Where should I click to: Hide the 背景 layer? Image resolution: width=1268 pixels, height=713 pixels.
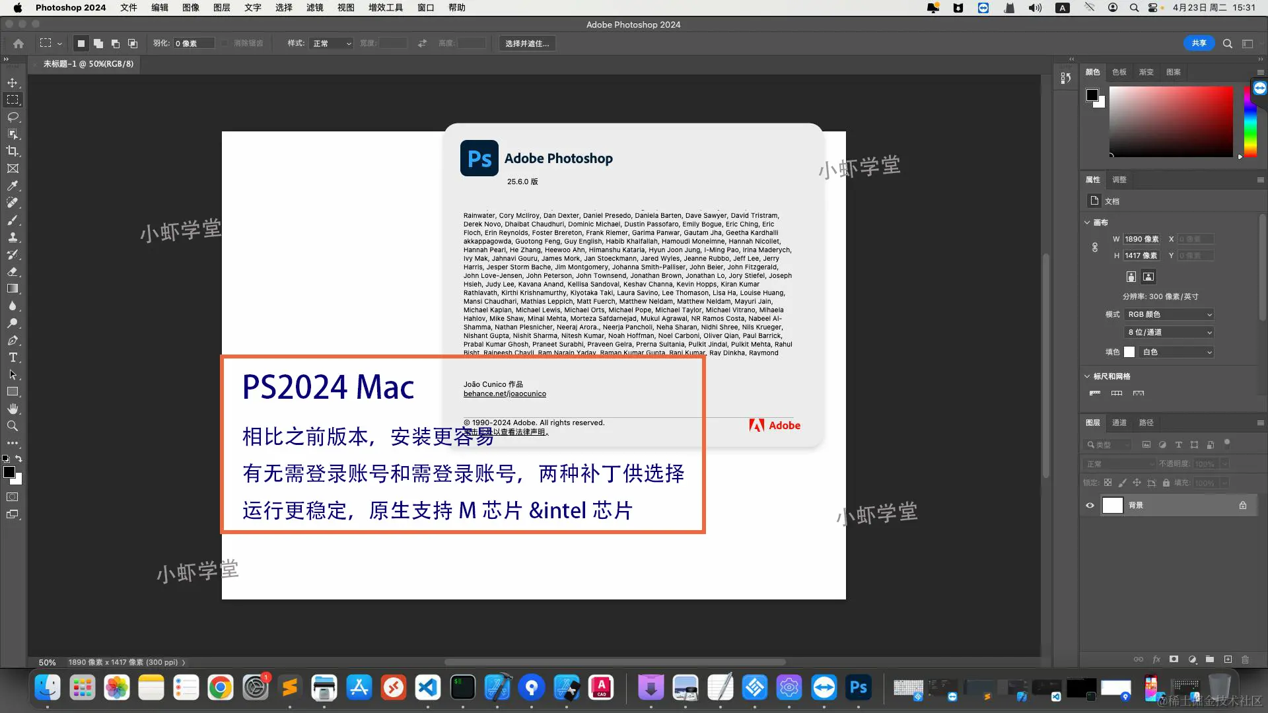pos(1090,505)
